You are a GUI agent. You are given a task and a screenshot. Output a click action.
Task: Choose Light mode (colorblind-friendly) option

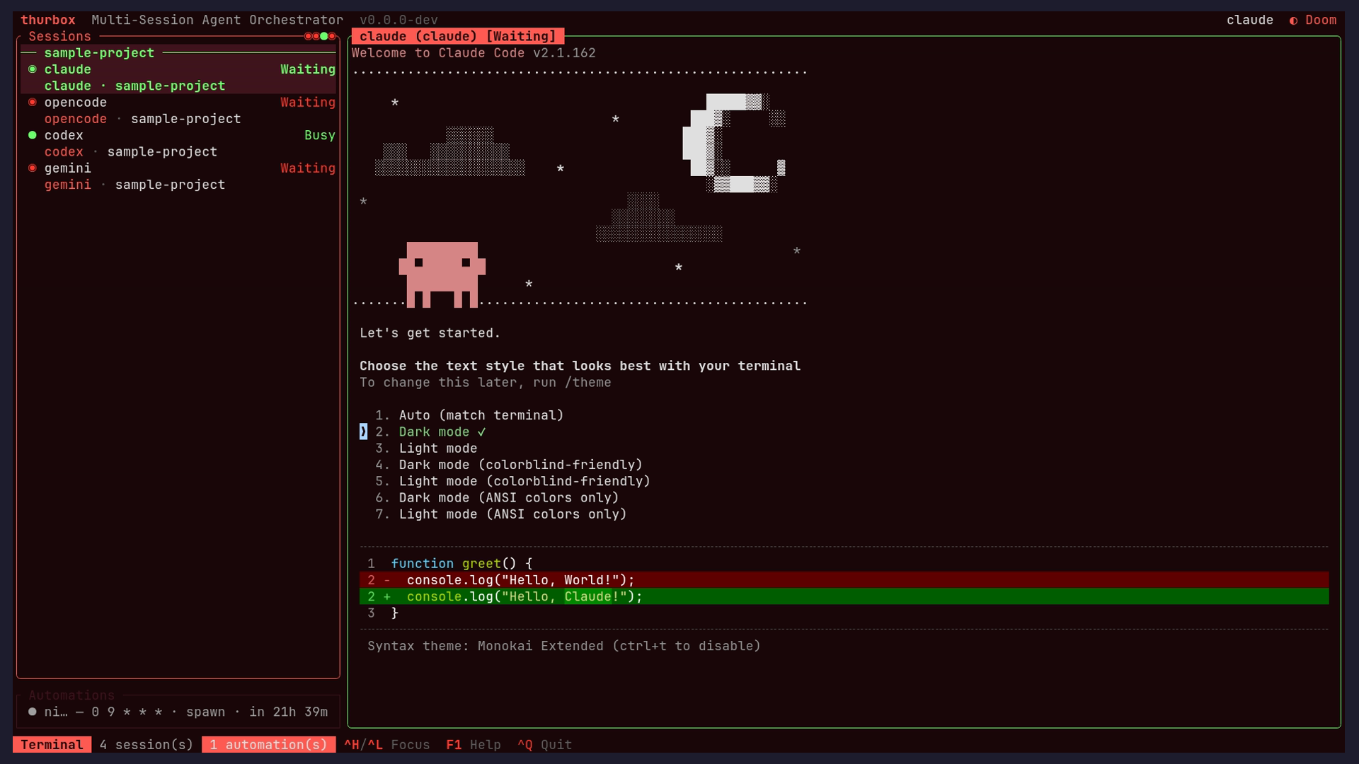512,481
